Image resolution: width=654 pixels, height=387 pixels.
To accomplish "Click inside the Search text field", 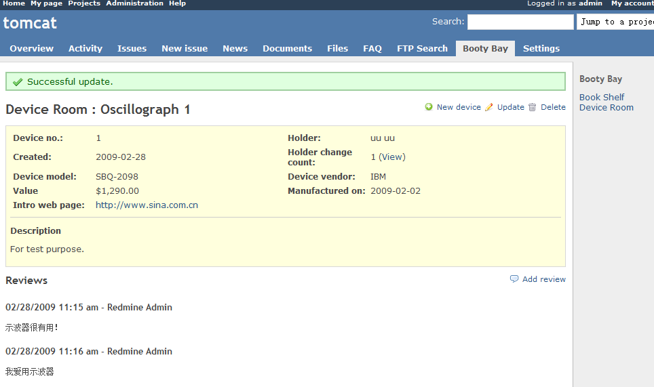I will click(520, 22).
